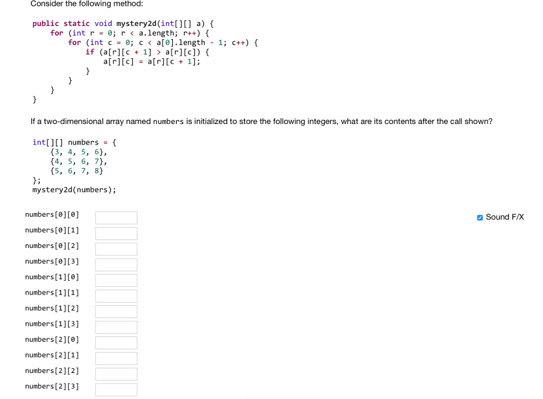This screenshot has height=399, width=543.
Task: Select the numbers[0][0] row label
Action: click(52, 214)
